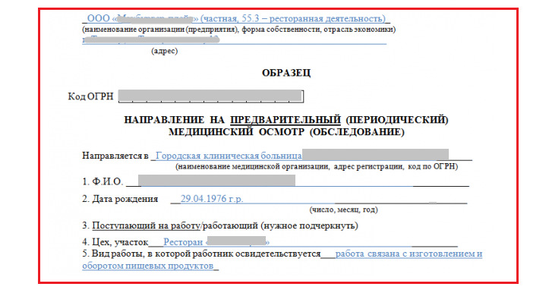Image resolution: width=549 pixels, height=290 pixels.
Task: Click the МЕДИЦИНСКИЙ ОСМОТР (ОБСЛЕДОВАНИЕ) title line
Action: tap(286, 132)
